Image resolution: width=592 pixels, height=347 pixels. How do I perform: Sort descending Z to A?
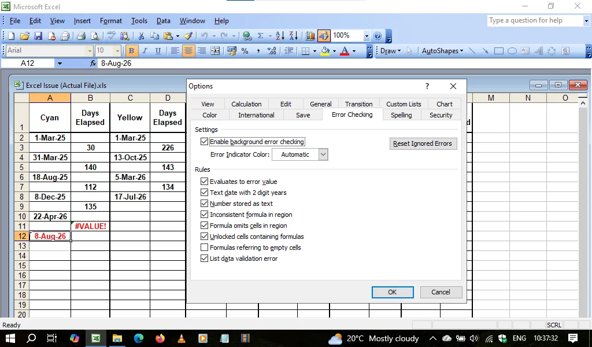pos(293,36)
